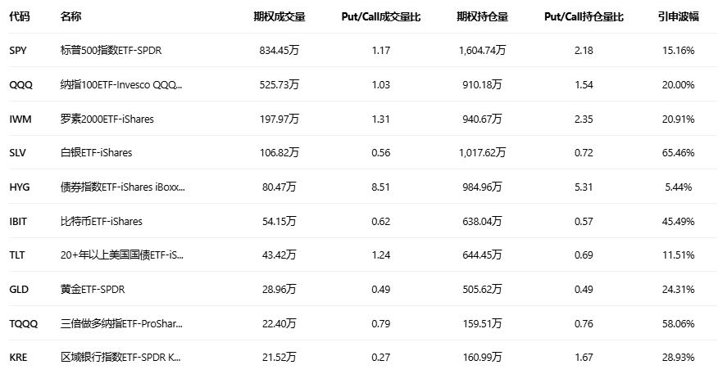Click the 代码 column header
The width and height of the screenshot is (718, 374).
tap(20, 16)
